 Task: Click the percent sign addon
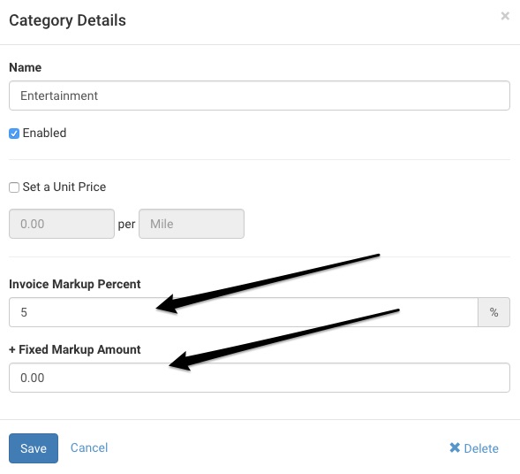pyautogui.click(x=494, y=312)
